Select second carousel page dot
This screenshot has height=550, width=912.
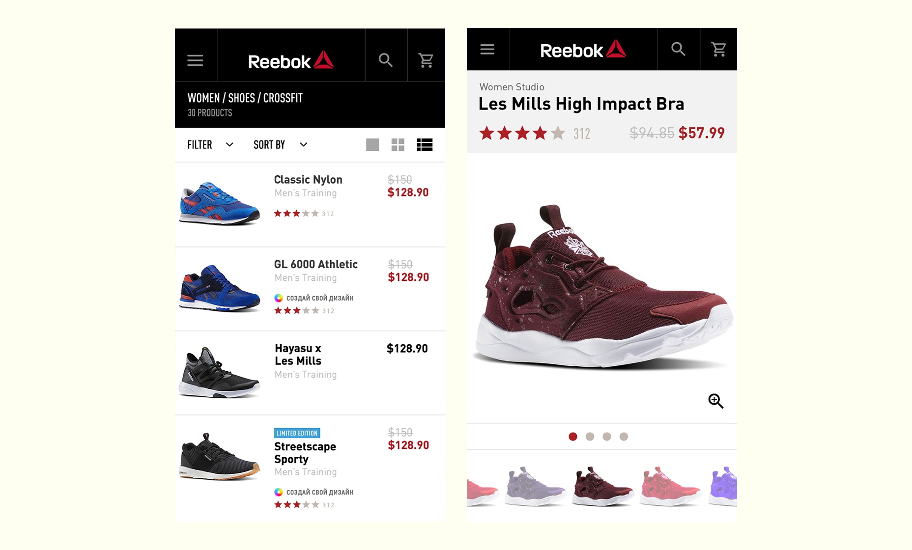[590, 437]
